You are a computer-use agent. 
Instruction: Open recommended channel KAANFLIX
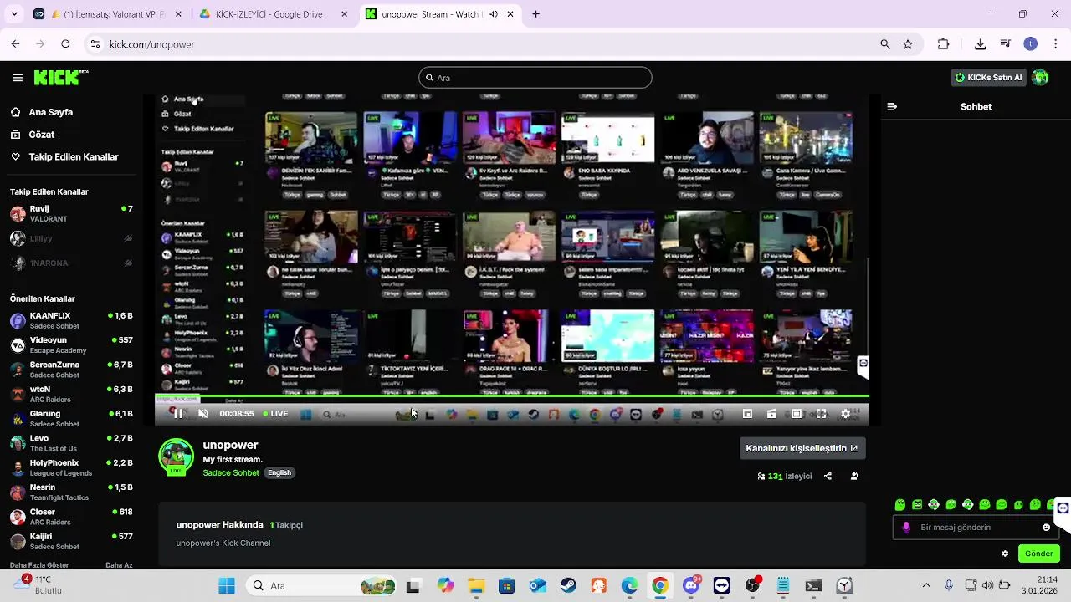tap(71, 321)
